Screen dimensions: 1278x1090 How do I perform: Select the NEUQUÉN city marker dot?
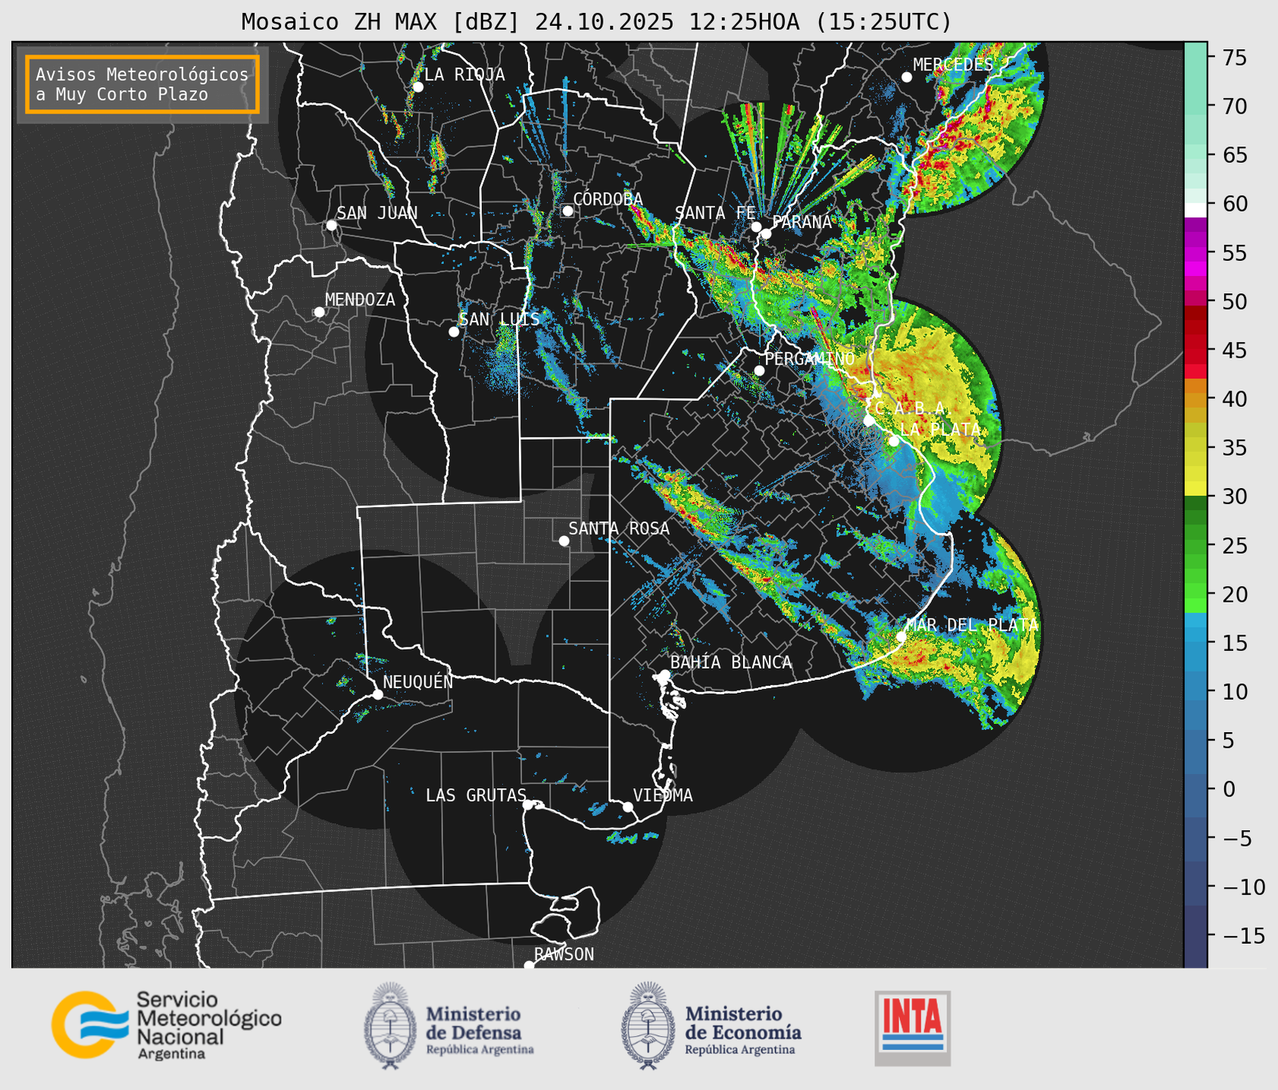click(x=377, y=694)
